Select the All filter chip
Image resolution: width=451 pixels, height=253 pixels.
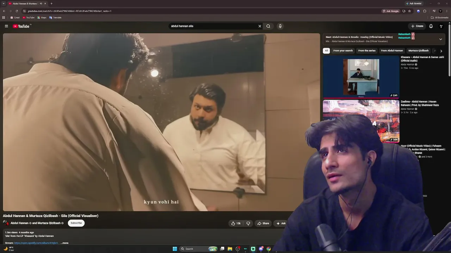coord(326,51)
